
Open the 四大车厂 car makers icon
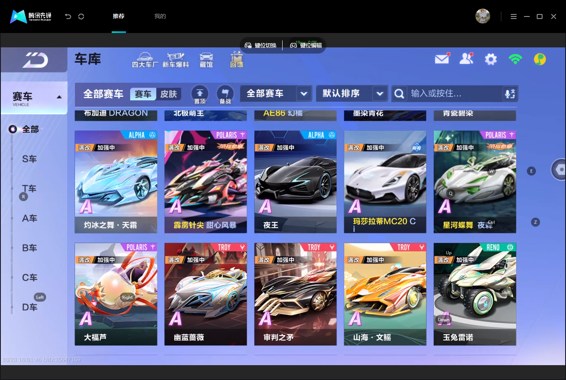tap(145, 60)
